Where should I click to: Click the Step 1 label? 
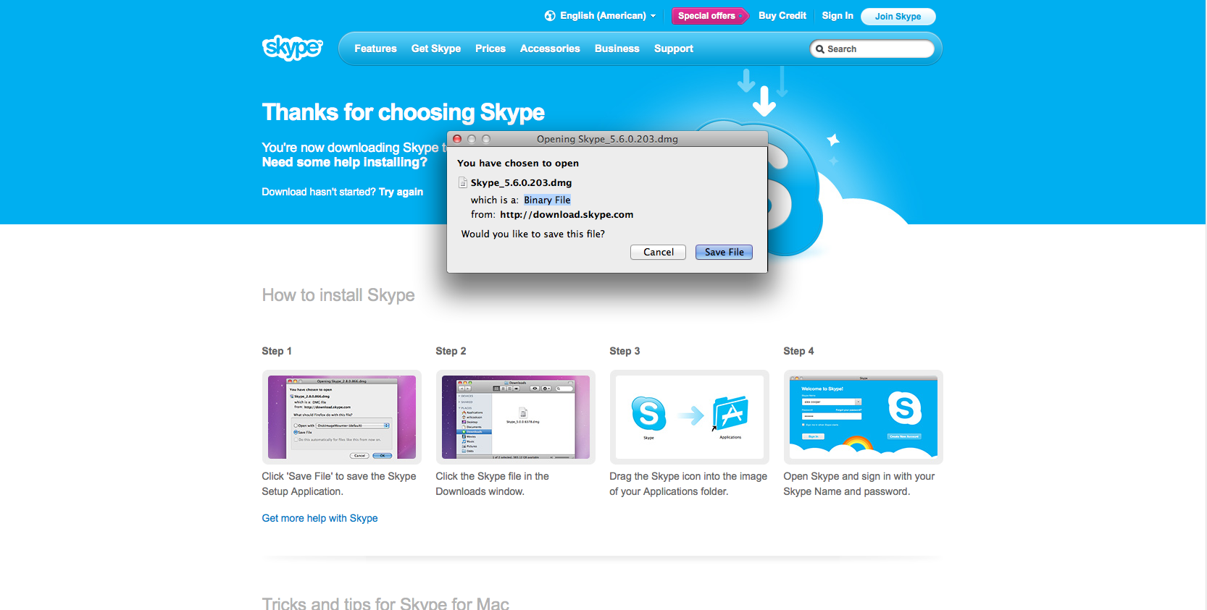click(277, 351)
